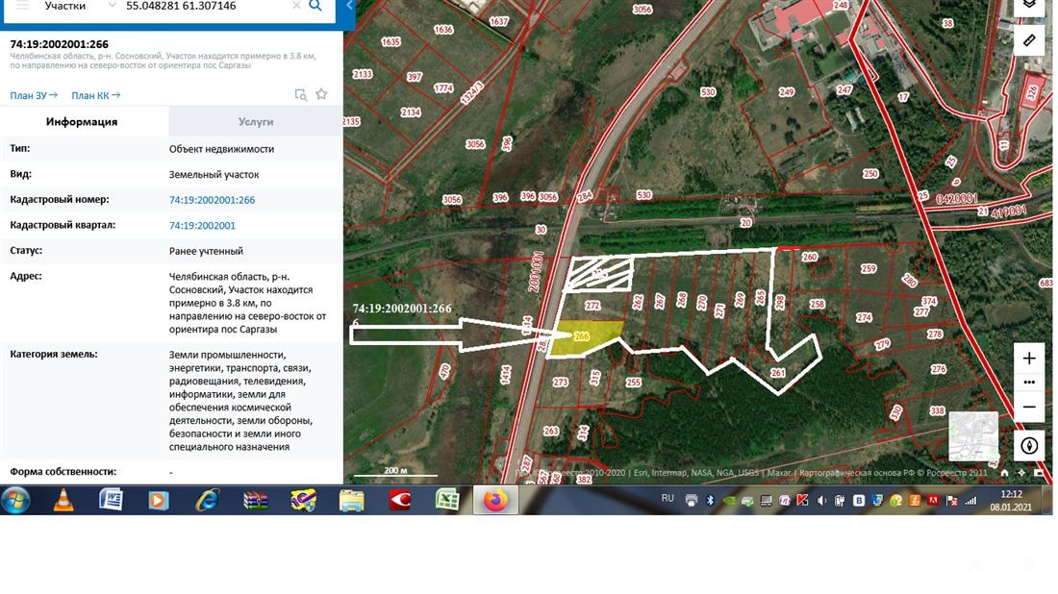Click the find-on-map icon beside star

pos(300,94)
